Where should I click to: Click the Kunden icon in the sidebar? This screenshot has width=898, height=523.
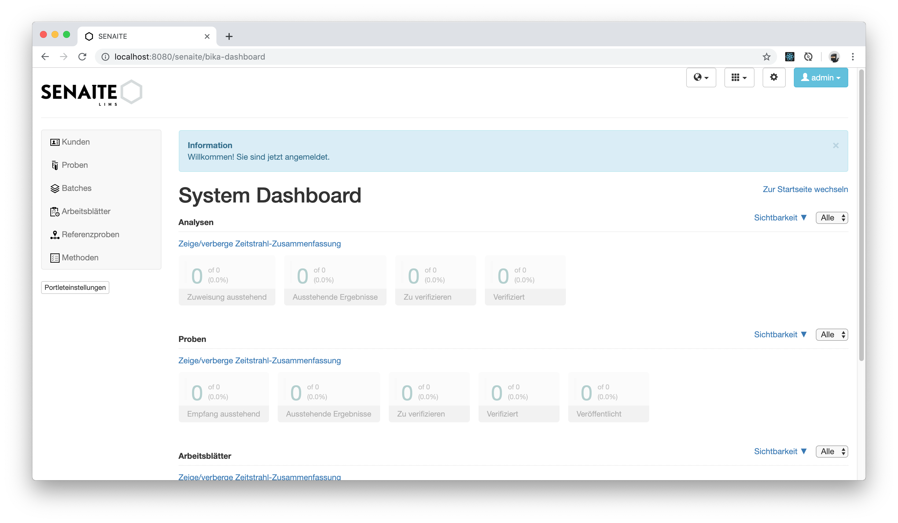[x=54, y=142]
